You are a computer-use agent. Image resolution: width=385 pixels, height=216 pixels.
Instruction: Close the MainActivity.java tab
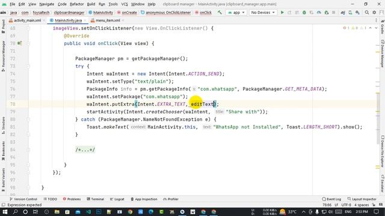pos(85,20)
